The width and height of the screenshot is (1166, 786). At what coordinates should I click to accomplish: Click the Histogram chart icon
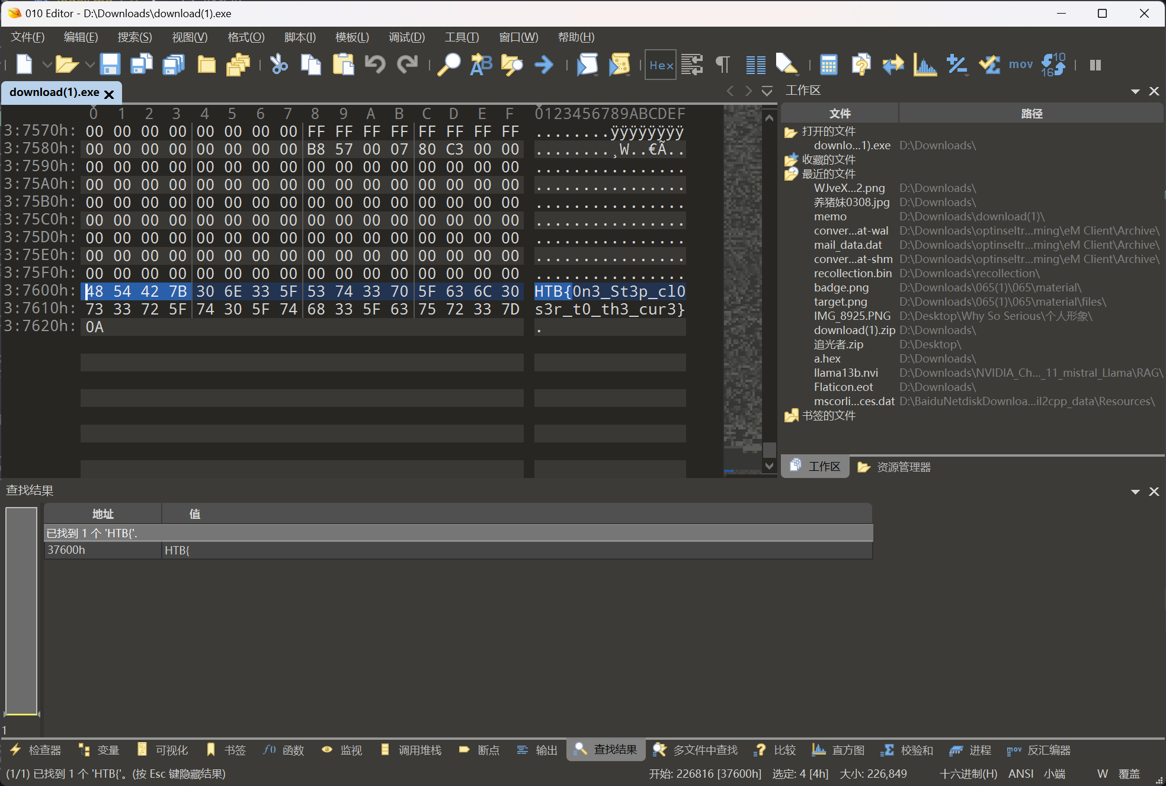[x=925, y=65]
